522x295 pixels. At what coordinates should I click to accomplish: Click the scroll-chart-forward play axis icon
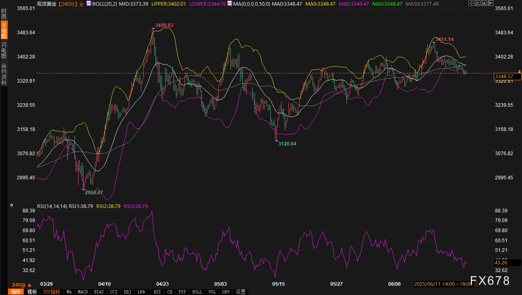coord(485,3)
